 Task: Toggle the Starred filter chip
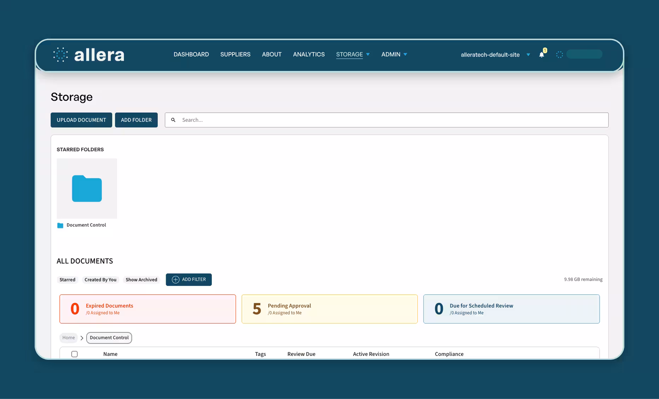[67, 280]
